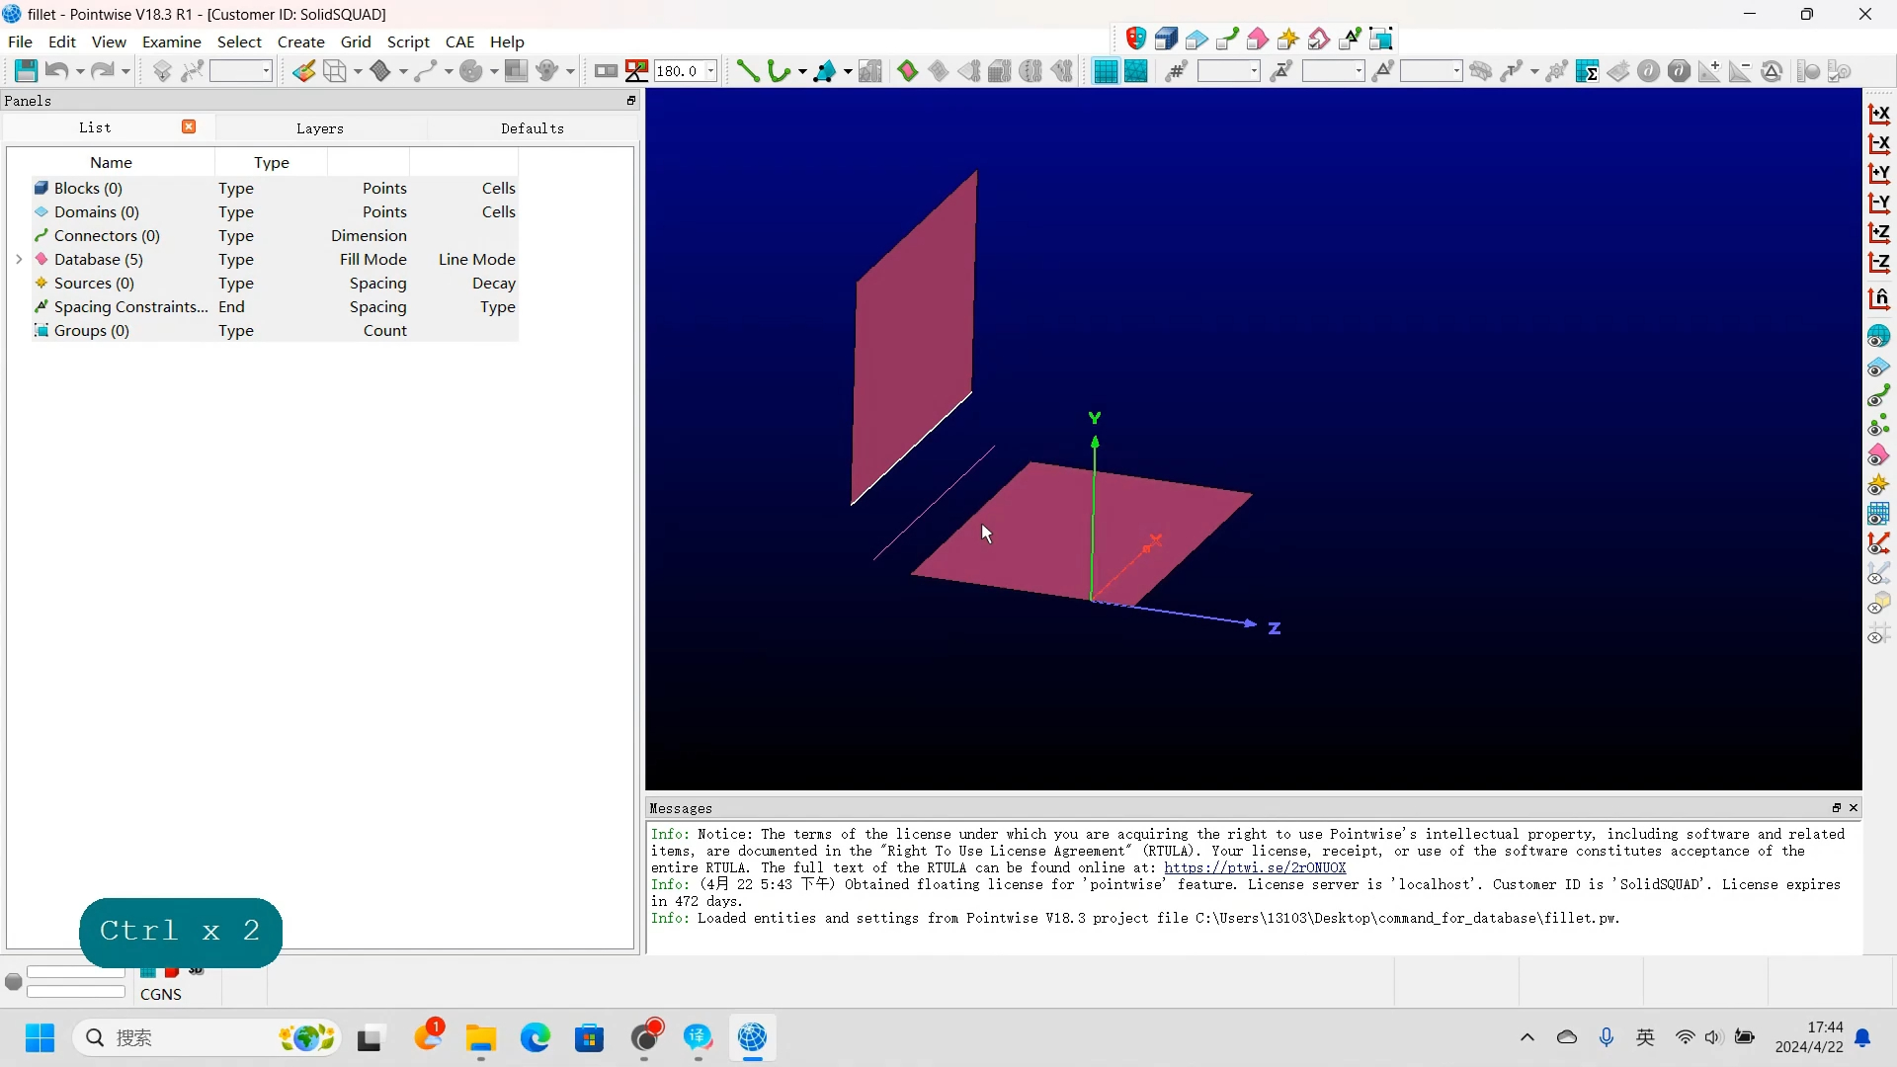This screenshot has height=1067, width=1897.
Task: Click the Name column header
Action: click(x=111, y=162)
